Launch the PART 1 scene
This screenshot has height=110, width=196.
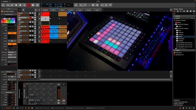pos(51,10)
